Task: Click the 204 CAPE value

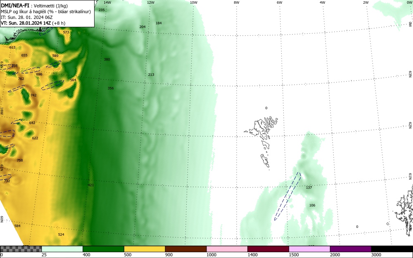Action: point(142,27)
